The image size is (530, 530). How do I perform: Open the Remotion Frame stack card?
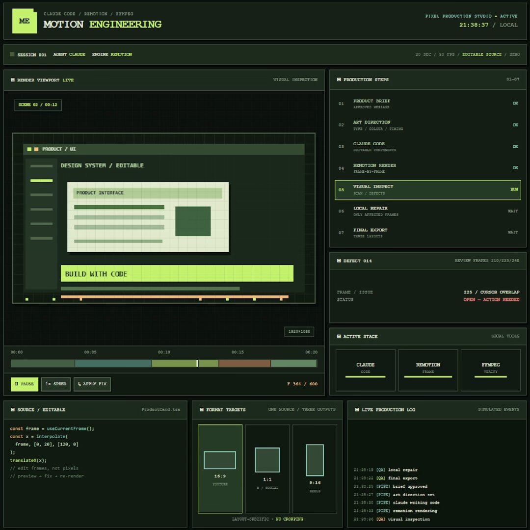[428, 370]
